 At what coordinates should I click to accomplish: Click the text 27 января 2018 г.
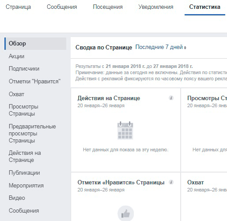[x=173, y=66]
